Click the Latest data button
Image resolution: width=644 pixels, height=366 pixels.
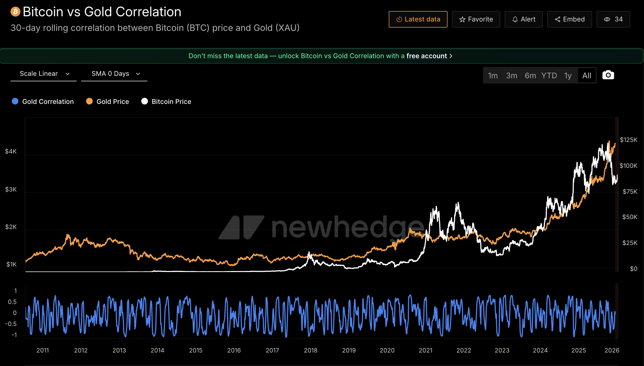pyautogui.click(x=418, y=19)
